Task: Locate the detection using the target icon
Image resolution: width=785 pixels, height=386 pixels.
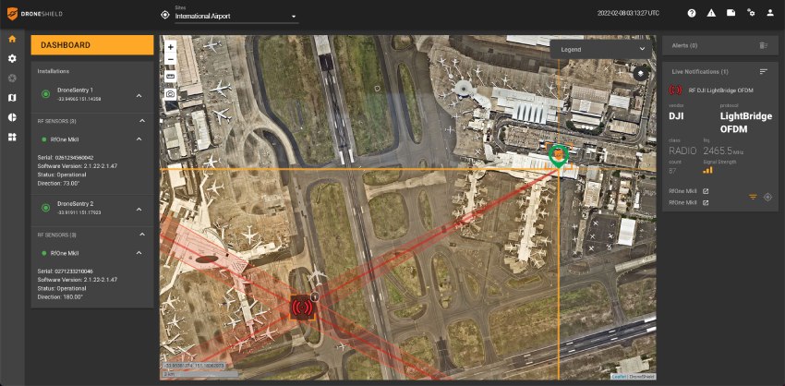Action: (x=767, y=197)
